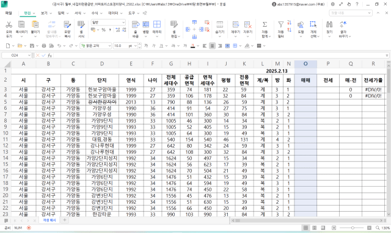Viewport: 391px width, 233px height.
Task: Expand the Copy (복사하기) dropdown arrow
Action: pyautogui.click(x=21, y=37)
